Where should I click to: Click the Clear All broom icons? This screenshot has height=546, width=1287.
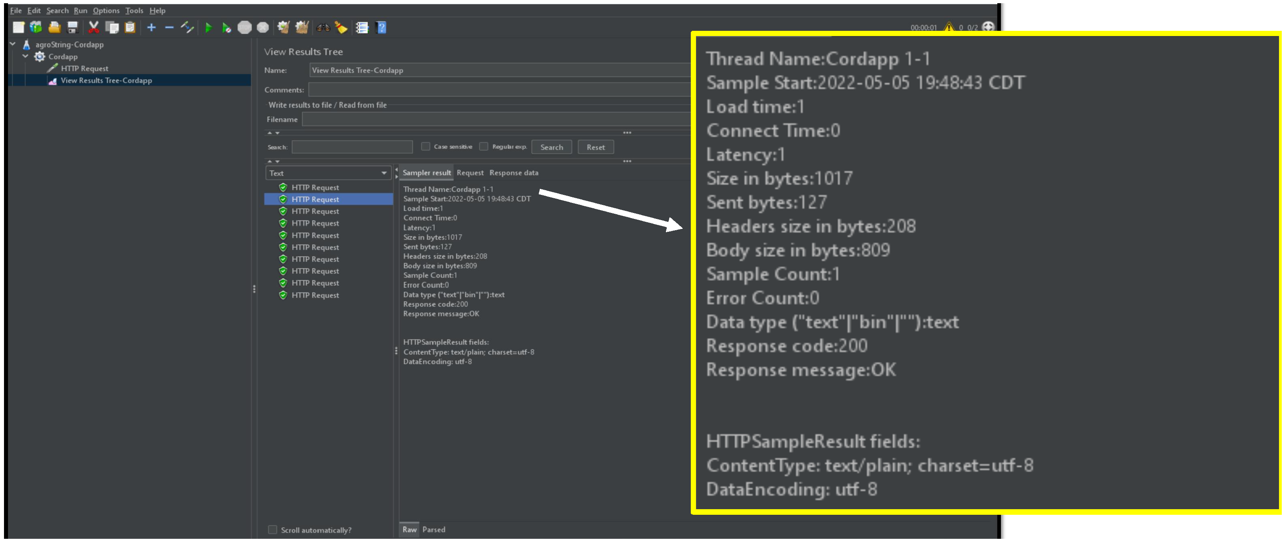click(x=302, y=28)
